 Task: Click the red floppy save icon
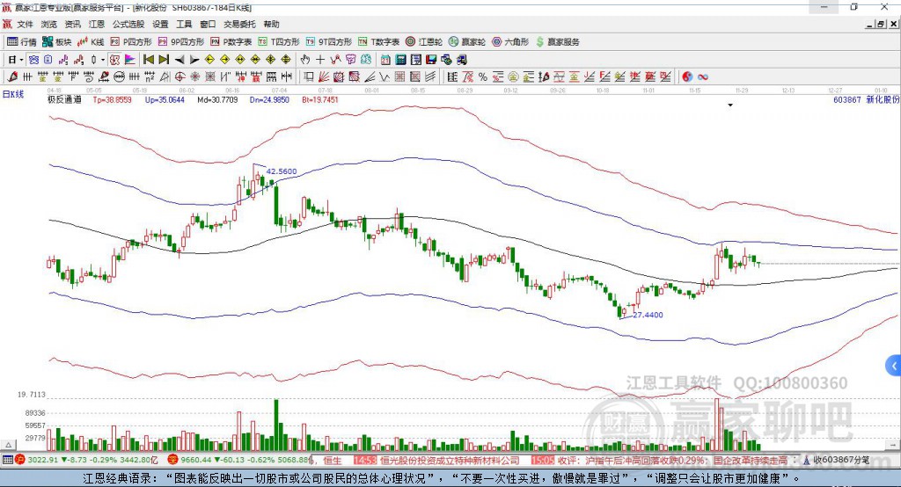(x=431, y=60)
